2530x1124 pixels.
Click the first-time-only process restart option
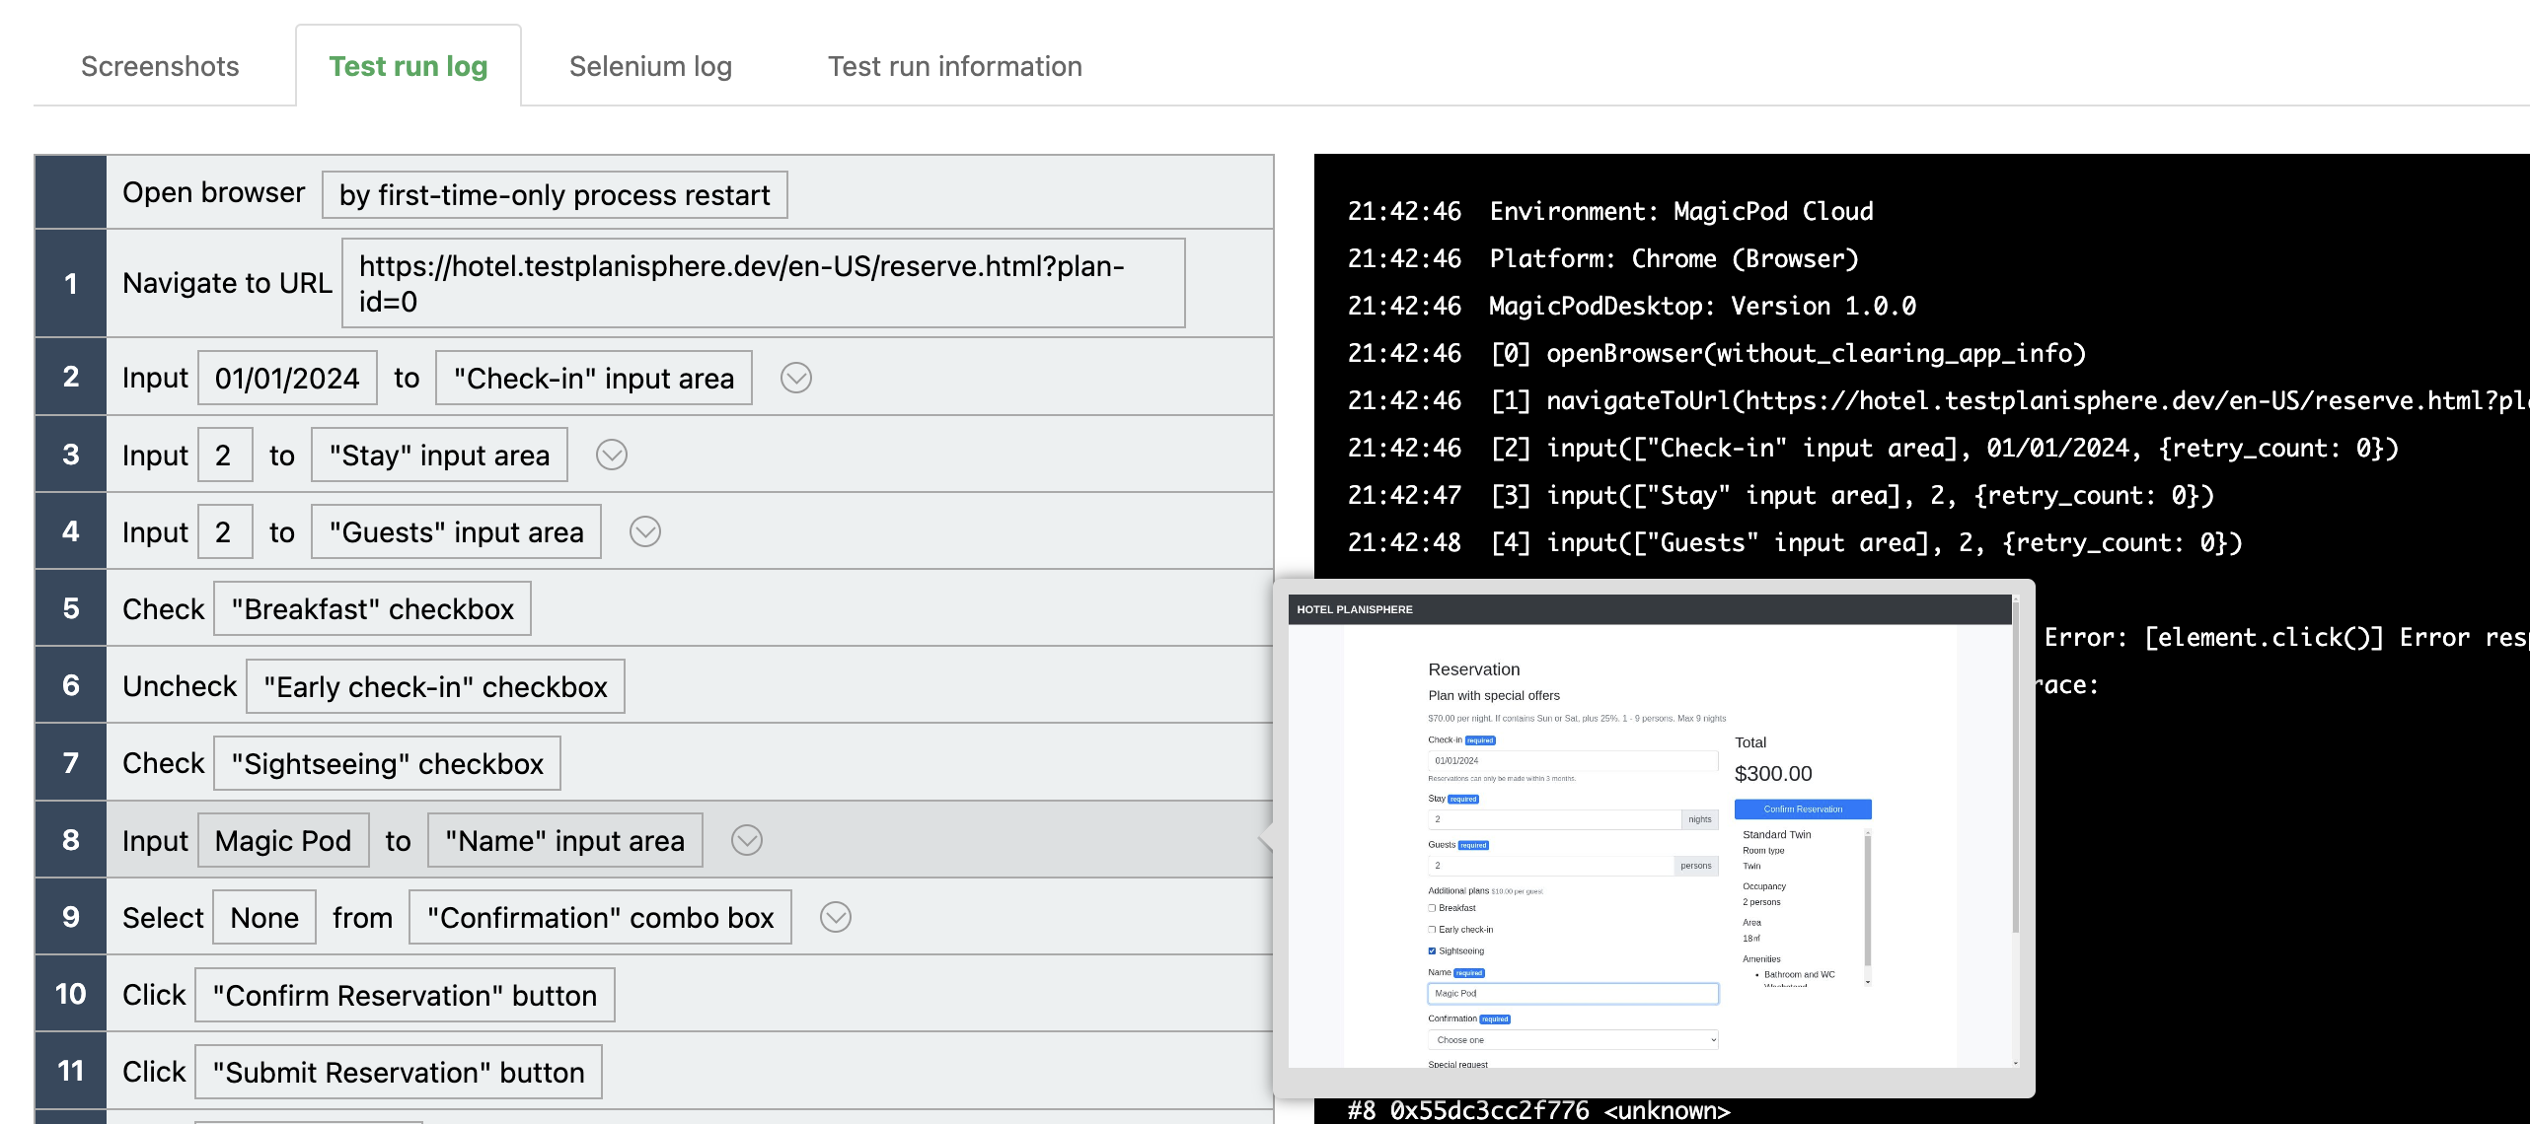(x=555, y=194)
